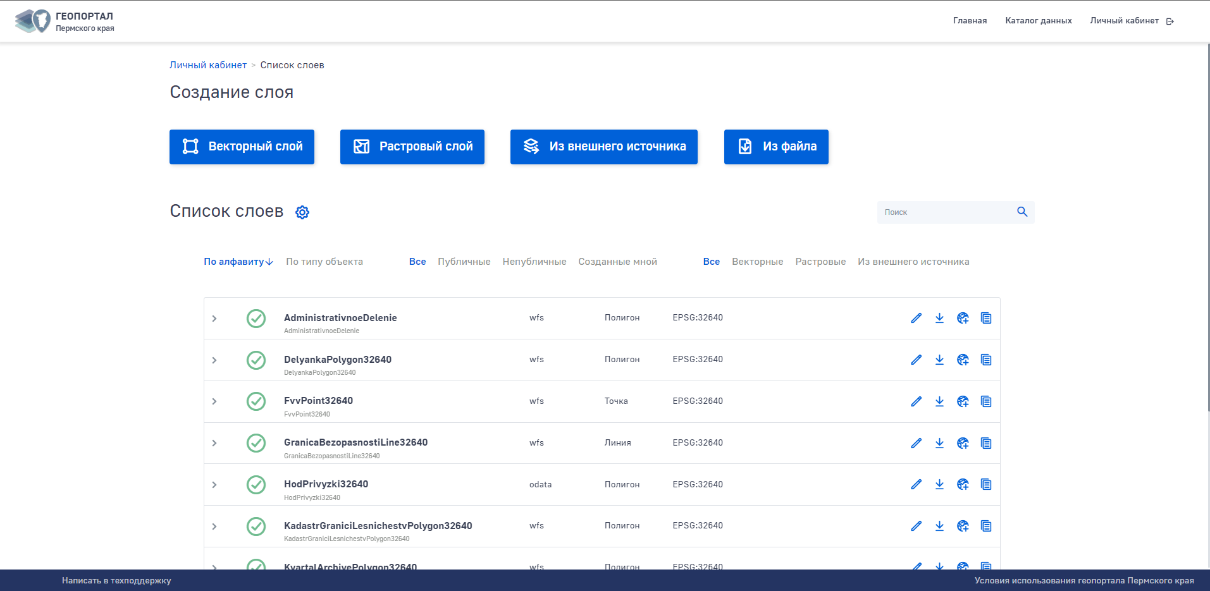Viewport: 1210px width, 591px height.
Task: Expand the AdministrativnoeDelenie layer row
Action: coord(214,319)
